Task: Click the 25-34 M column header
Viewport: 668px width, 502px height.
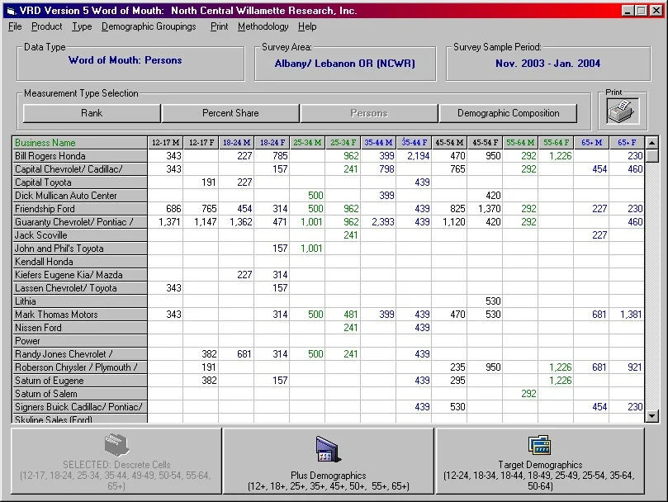Action: point(308,143)
